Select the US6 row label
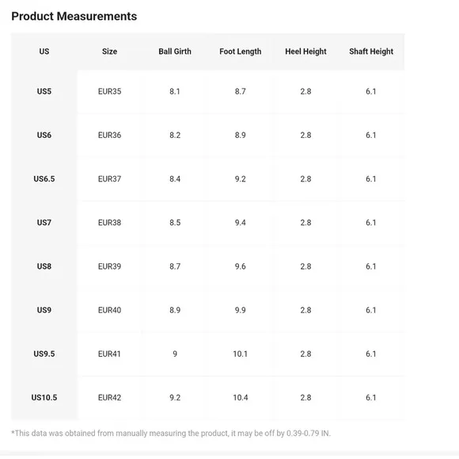459x459 pixels. click(x=44, y=135)
